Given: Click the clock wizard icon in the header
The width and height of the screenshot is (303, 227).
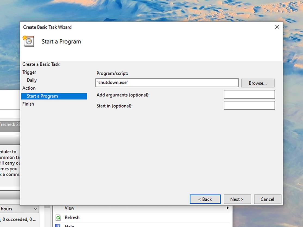Looking at the screenshot, I should 28,41.
